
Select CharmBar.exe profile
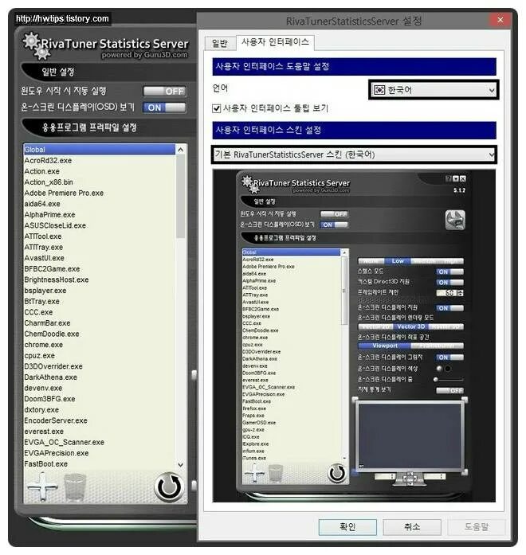tap(99, 323)
